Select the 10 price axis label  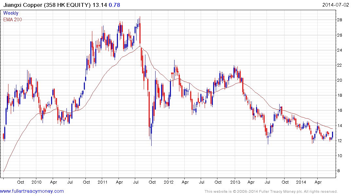click(340, 156)
